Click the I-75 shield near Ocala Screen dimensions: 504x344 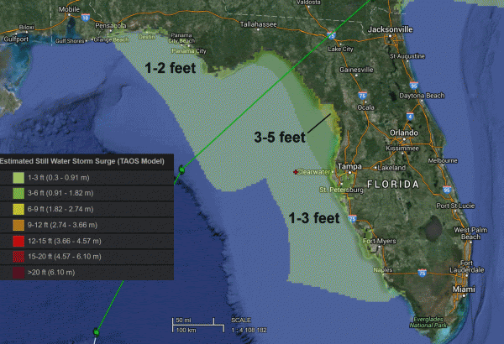[362, 96]
